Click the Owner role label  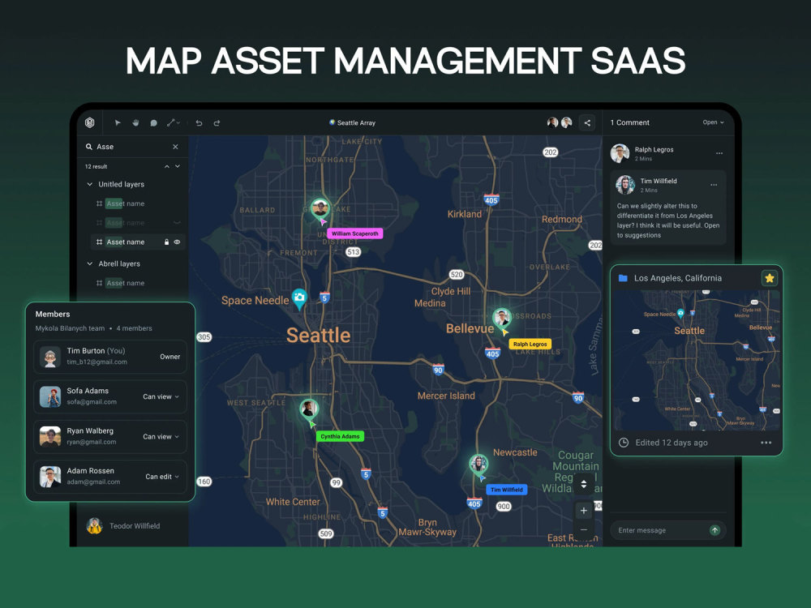(169, 357)
